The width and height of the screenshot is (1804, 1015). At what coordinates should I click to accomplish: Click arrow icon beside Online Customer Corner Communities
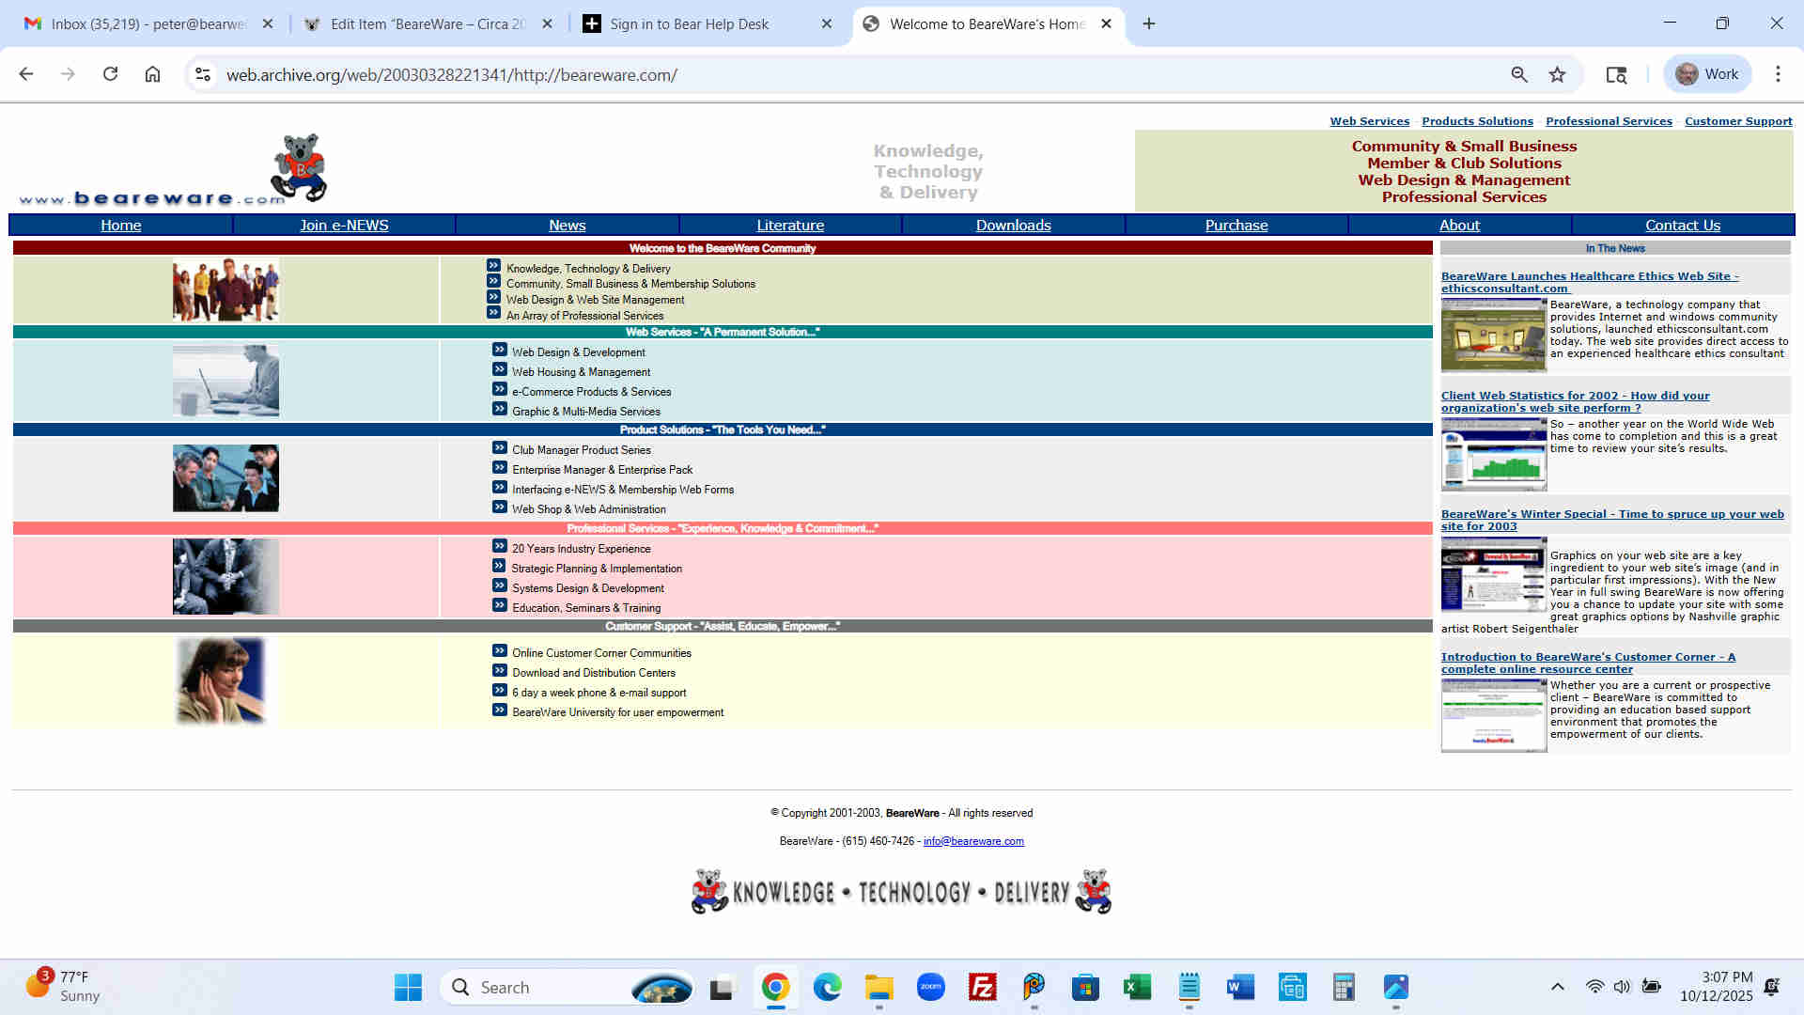pyautogui.click(x=499, y=650)
